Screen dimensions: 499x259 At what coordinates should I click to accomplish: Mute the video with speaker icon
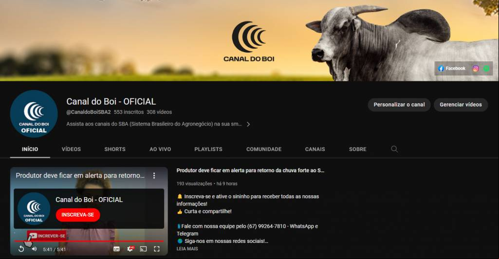coord(35,249)
